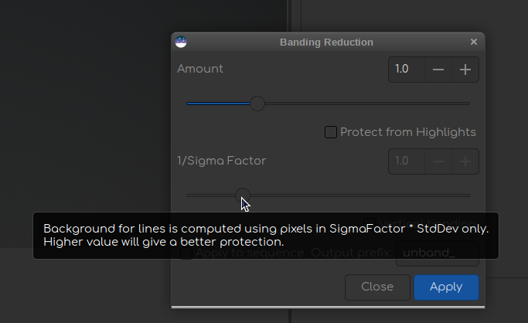Decrease Amount with the minus button
This screenshot has width=528, height=323.
coord(438,70)
